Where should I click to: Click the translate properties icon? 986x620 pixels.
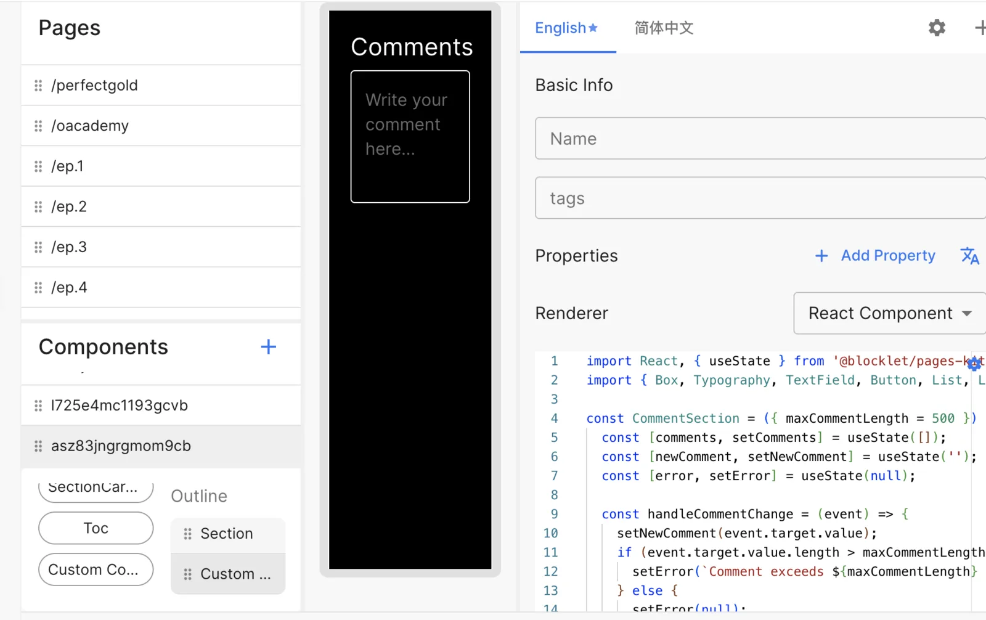pos(970,255)
